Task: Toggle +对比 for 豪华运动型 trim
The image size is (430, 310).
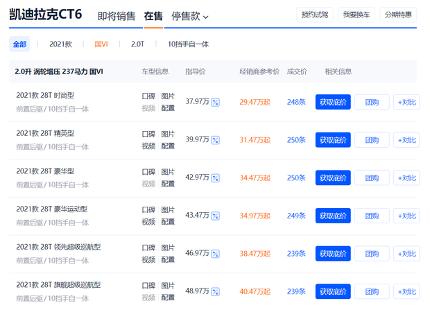Action: click(406, 216)
